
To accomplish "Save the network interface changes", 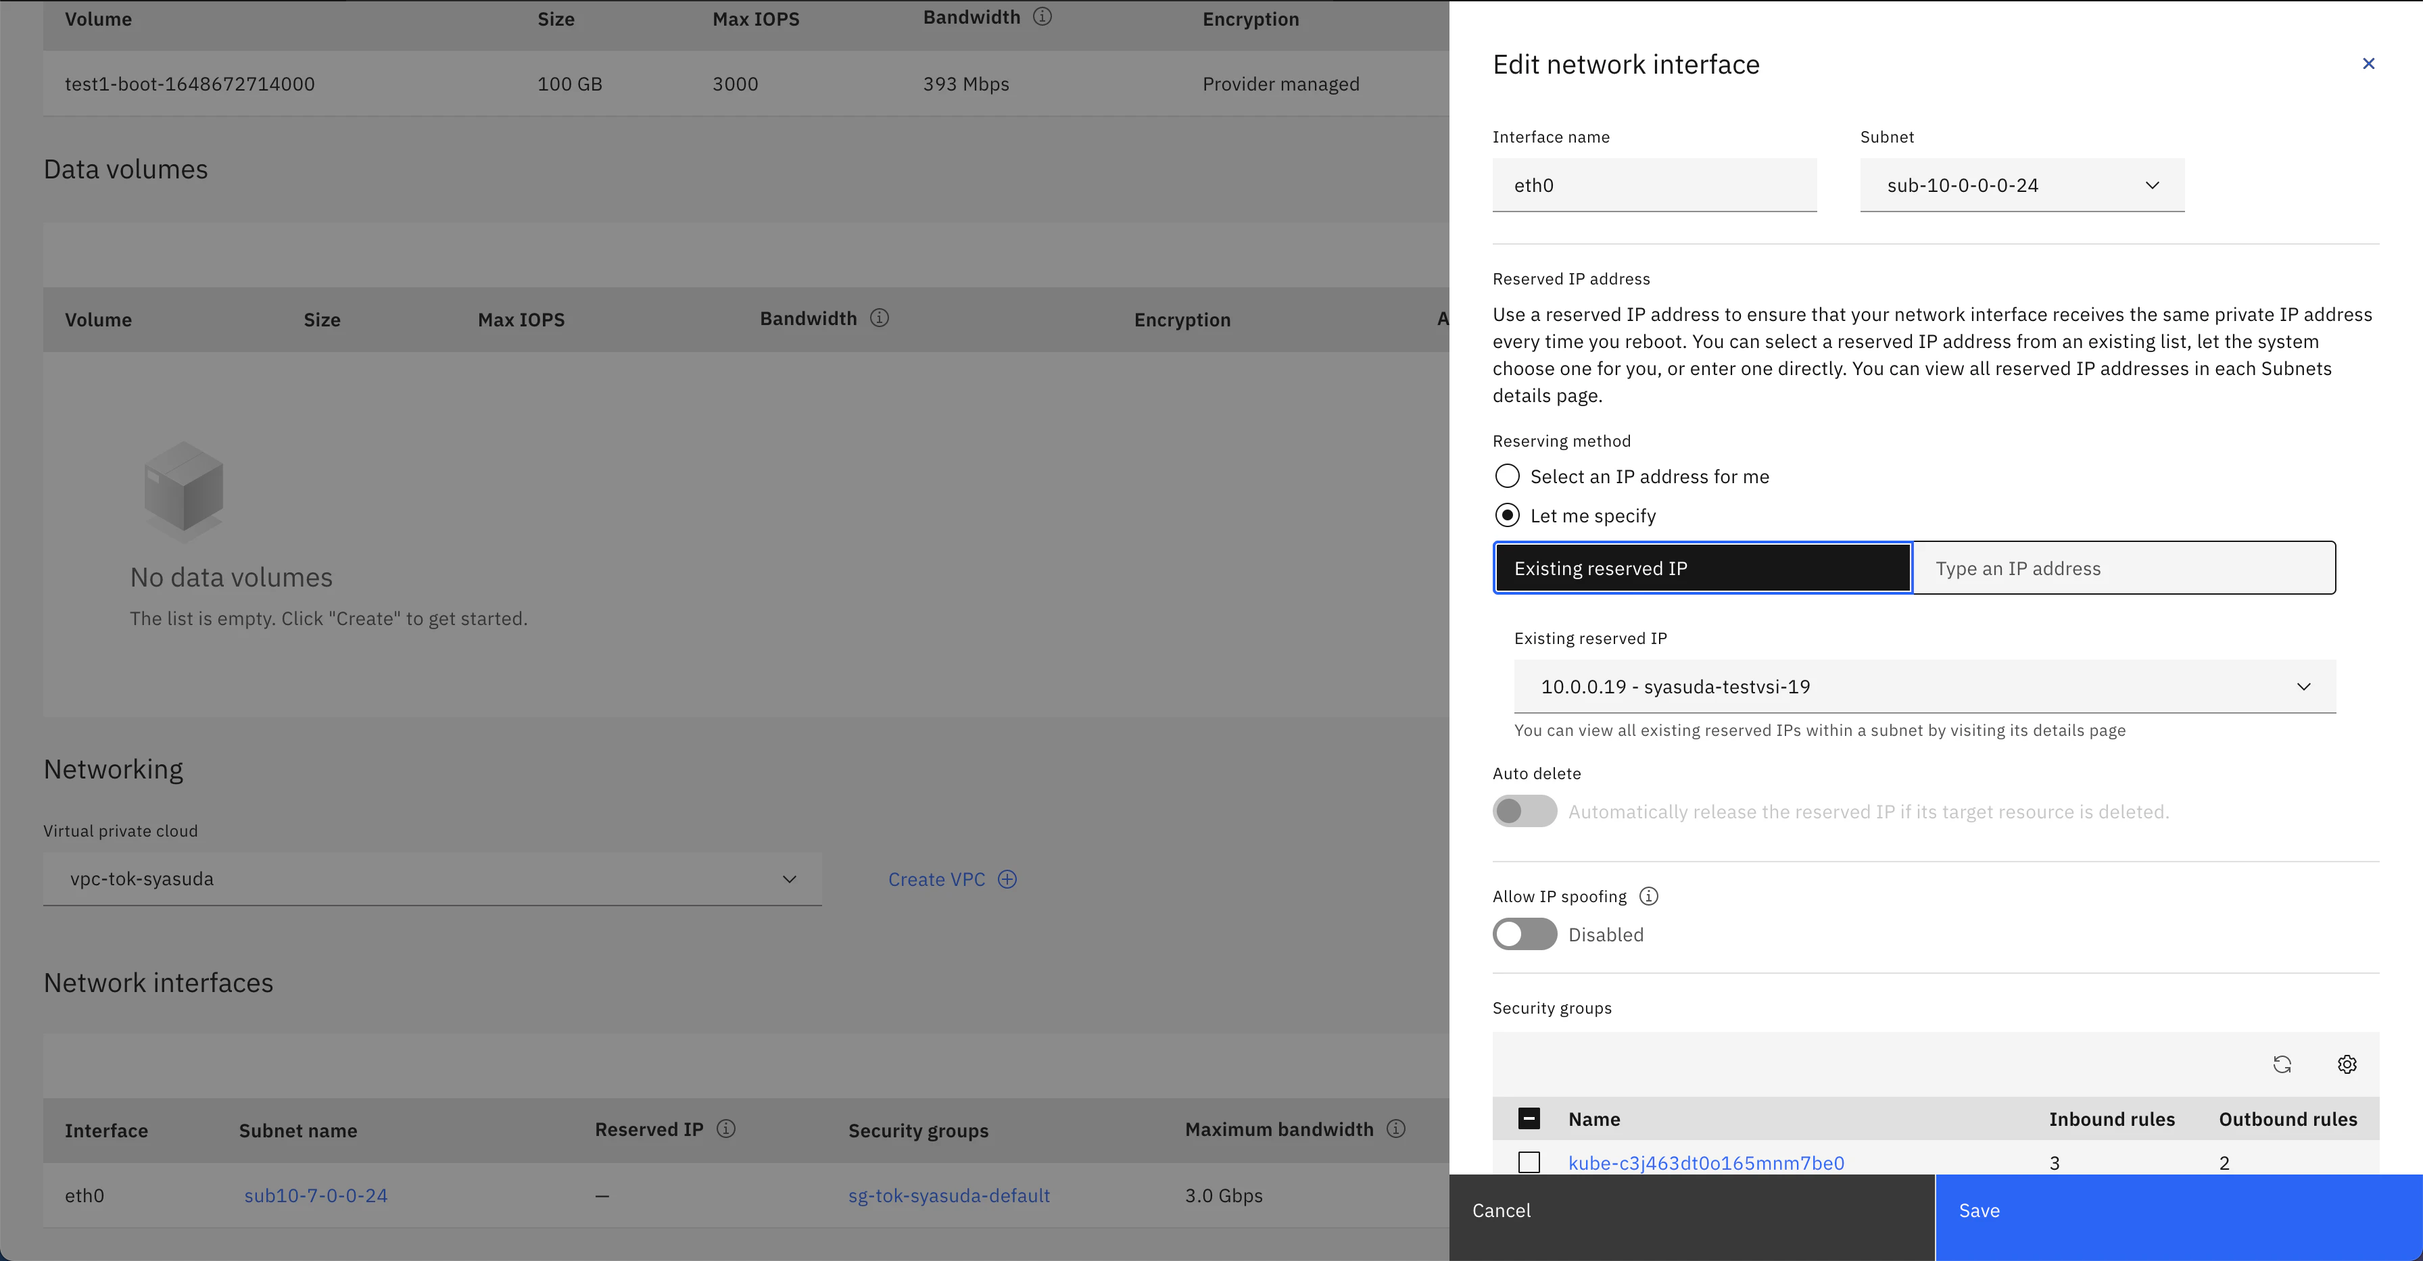I will (2178, 1210).
